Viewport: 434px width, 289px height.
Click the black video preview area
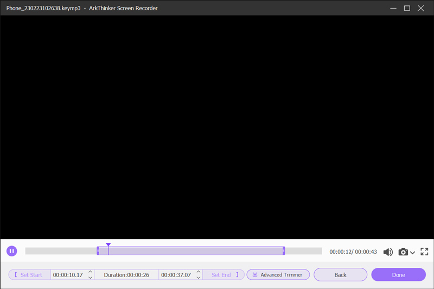pos(217,127)
